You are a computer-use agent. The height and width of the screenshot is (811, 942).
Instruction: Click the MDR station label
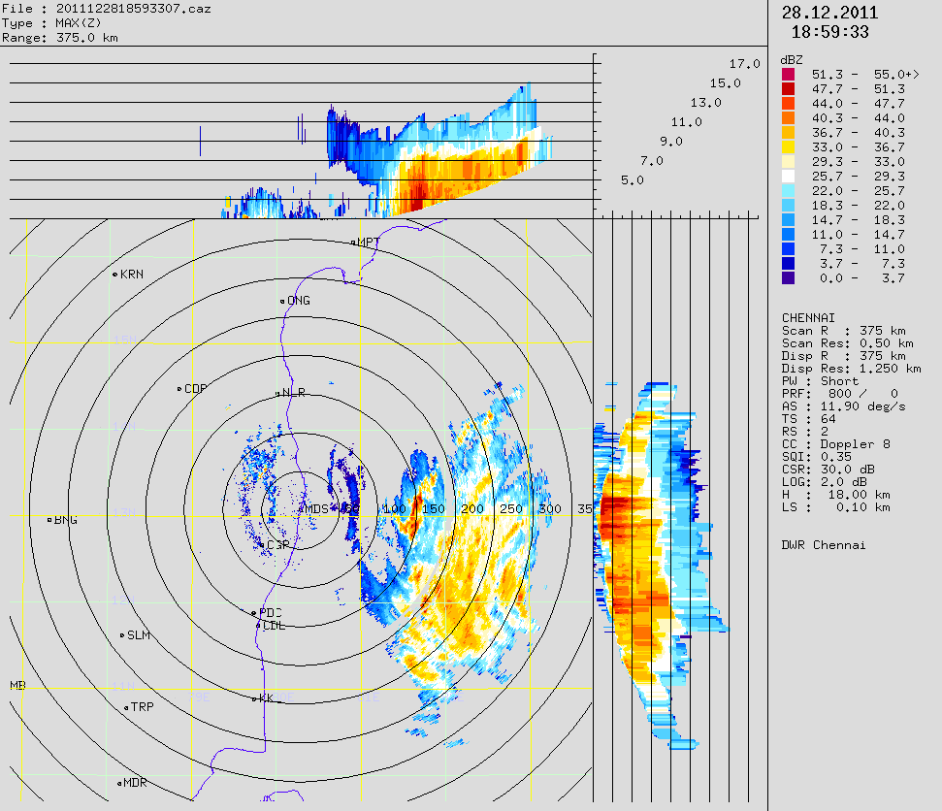click(135, 783)
